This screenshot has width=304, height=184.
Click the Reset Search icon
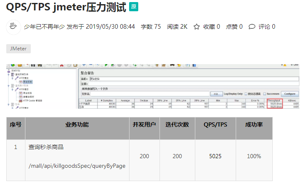pyautogui.click(x=179, y=65)
